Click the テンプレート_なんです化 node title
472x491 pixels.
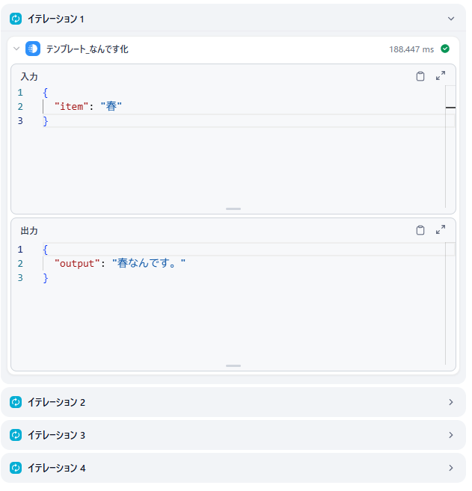[x=88, y=49]
